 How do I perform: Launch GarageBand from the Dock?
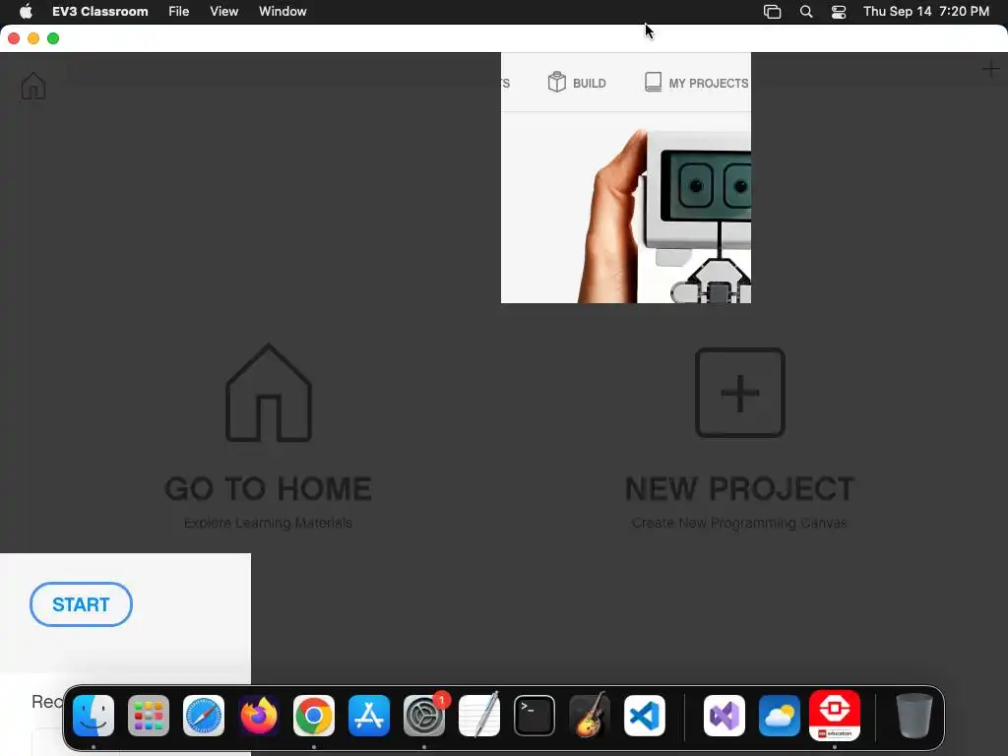[590, 716]
